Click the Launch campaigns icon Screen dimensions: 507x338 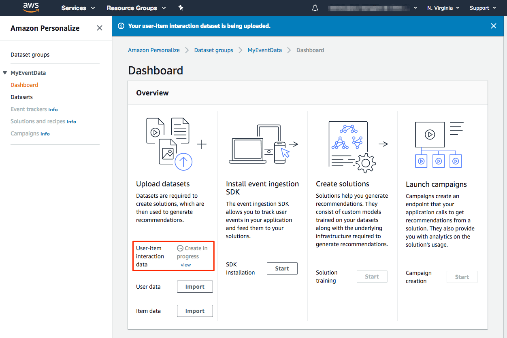point(438,144)
